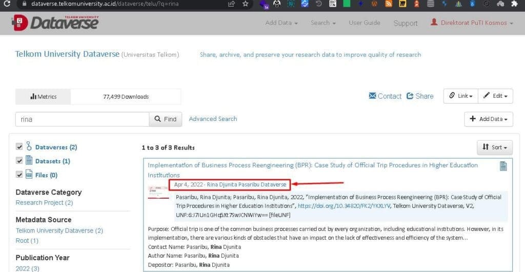Click the dataset document icon in result
The width and height of the screenshot is (525, 272).
coord(503,165)
